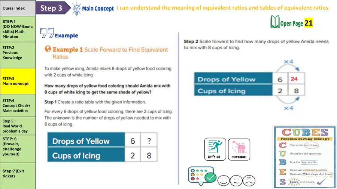The image size is (337, 189).
Task: Select the happy smiley face
Action: coord(224,180)
